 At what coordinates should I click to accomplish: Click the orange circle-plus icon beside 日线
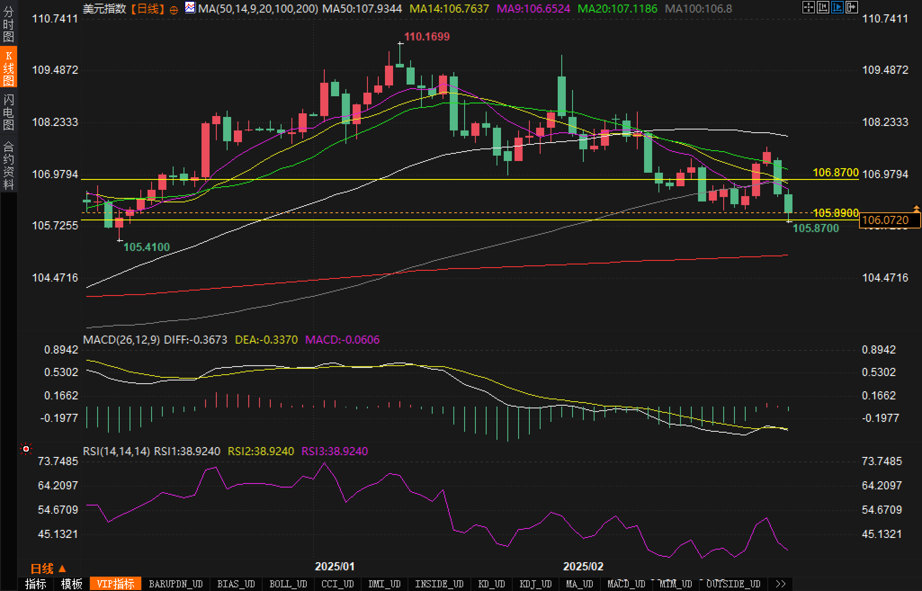tap(174, 10)
